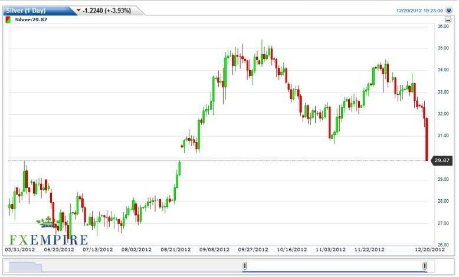This screenshot has width=459, height=277.
Task: Click the 08/21/2012 date label on x-axis
Action: point(175,249)
